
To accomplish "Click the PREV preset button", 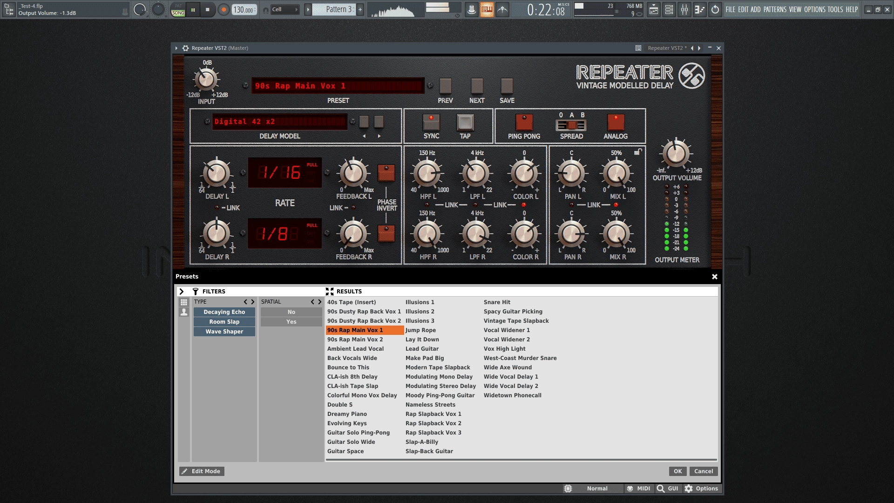I will pos(445,86).
